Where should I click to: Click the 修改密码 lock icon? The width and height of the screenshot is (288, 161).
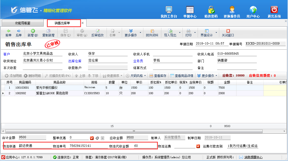tap(211, 12)
